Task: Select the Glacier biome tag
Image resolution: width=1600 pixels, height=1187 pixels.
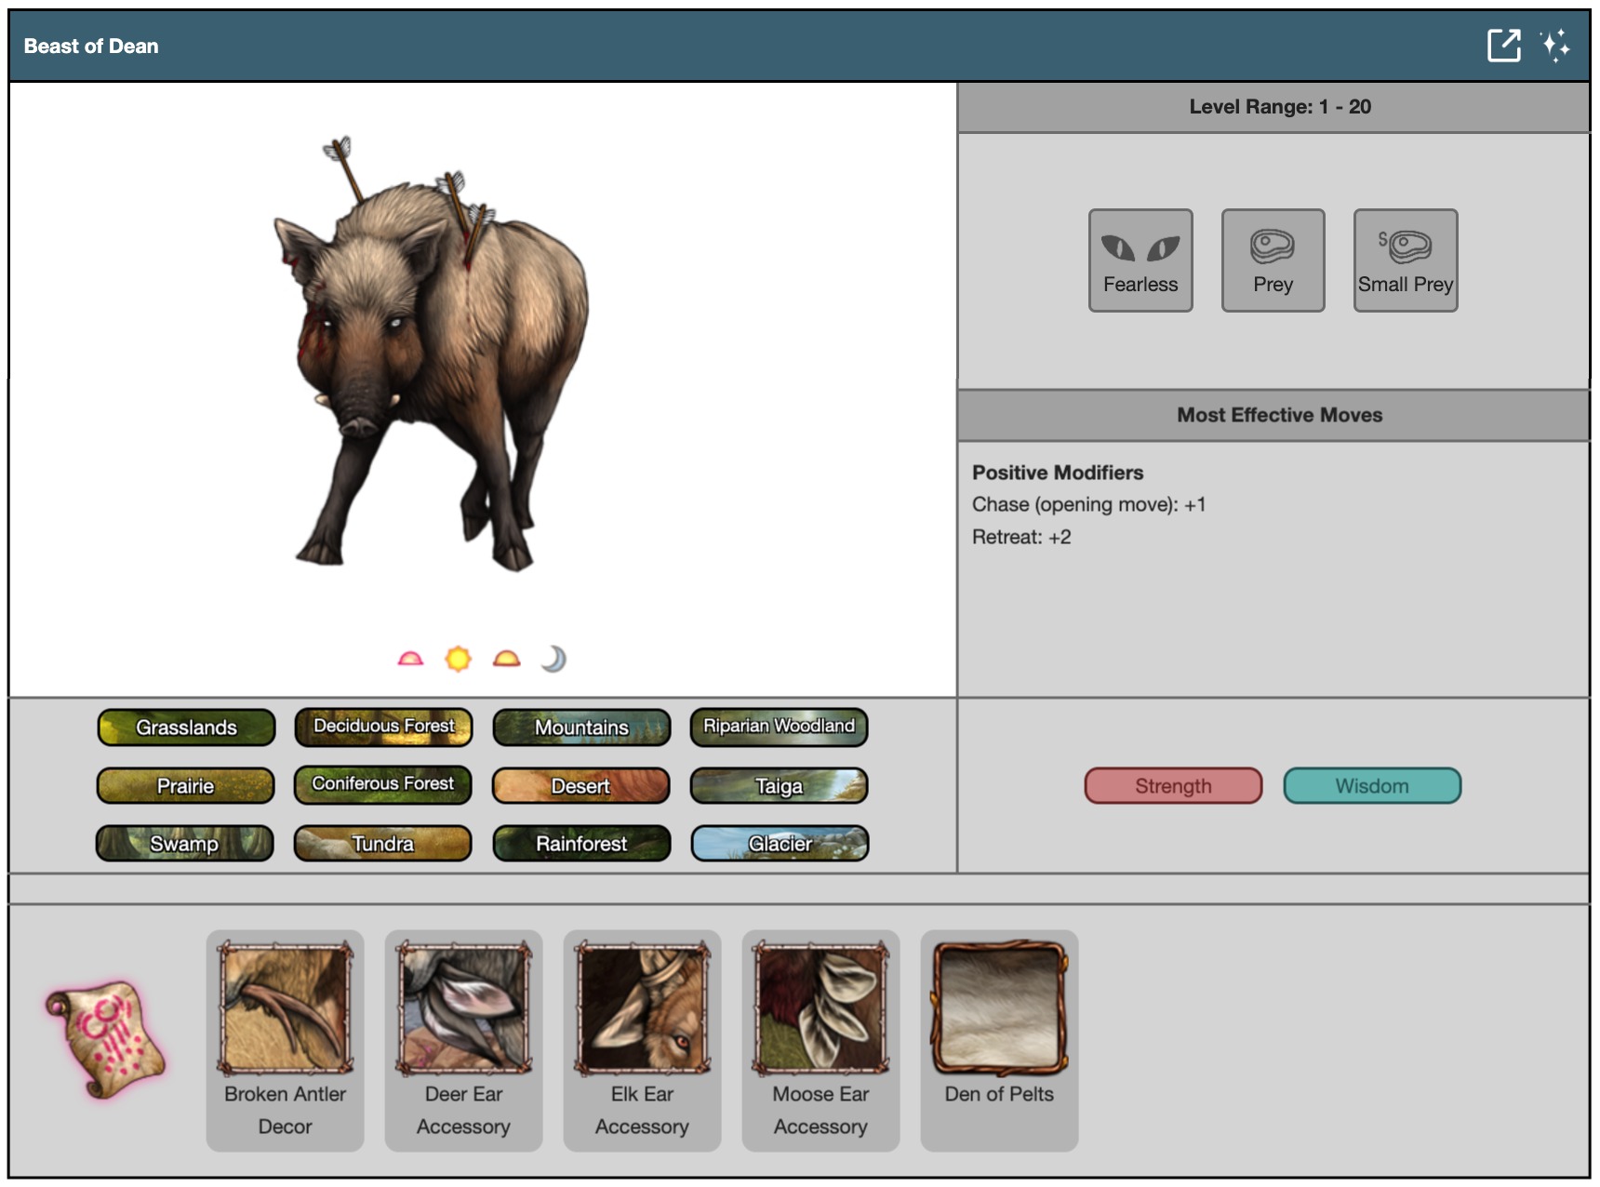Action: (780, 844)
